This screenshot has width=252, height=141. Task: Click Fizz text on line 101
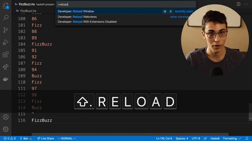(37, 25)
